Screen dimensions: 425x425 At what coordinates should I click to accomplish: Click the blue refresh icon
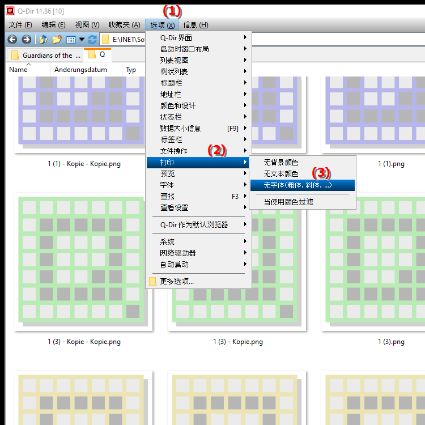(92, 40)
